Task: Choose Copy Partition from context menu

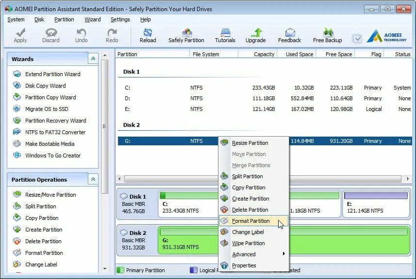Action: pyautogui.click(x=254, y=187)
